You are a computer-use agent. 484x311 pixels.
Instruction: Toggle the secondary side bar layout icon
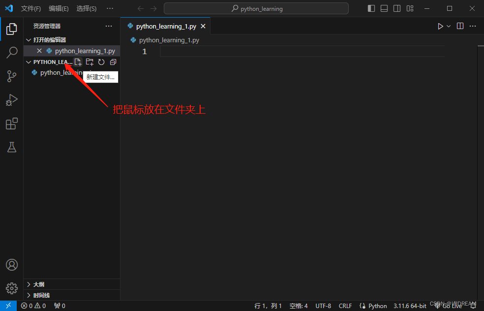pos(397,8)
